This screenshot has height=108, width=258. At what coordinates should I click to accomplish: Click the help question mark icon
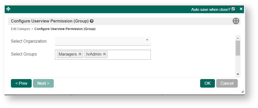92,21
